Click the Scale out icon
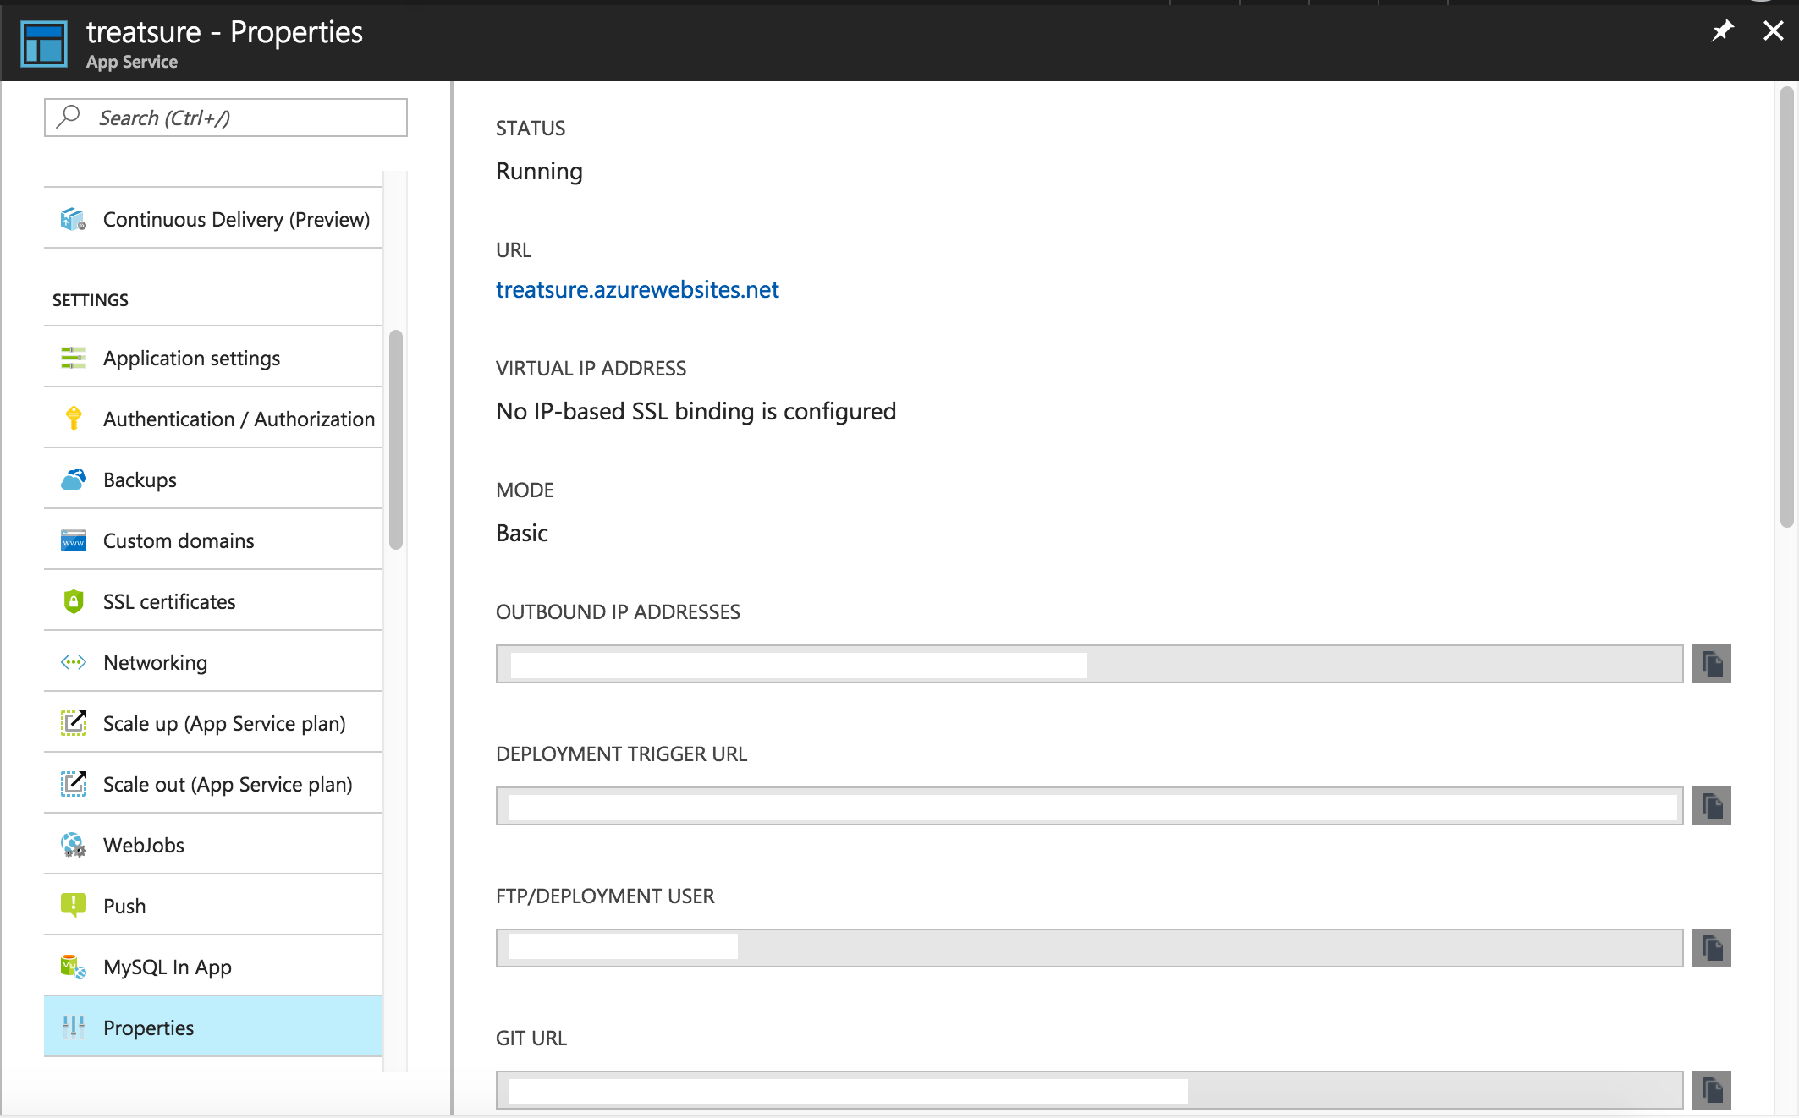Viewport: 1799px width, 1118px height. [x=74, y=784]
